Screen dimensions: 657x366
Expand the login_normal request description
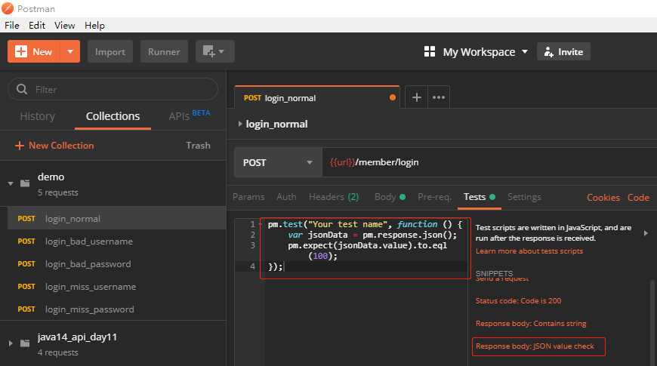pyautogui.click(x=240, y=124)
